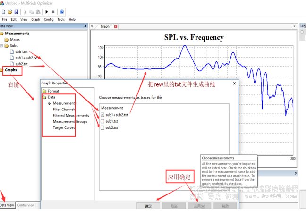Select sub1.txt file in Data View
This screenshot has width=307, height=211.
(22, 51)
